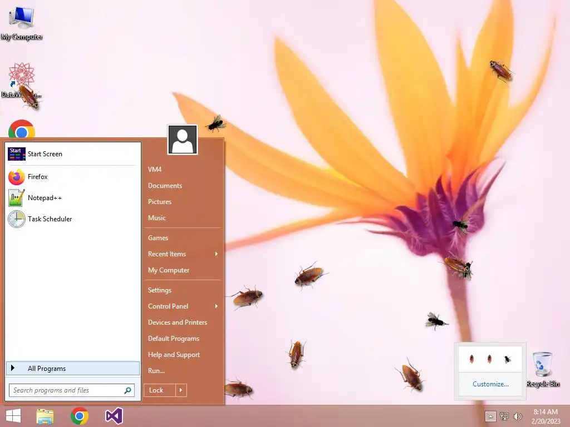The width and height of the screenshot is (570, 427).
Task: Open Devices and Printers
Action: [x=178, y=322]
